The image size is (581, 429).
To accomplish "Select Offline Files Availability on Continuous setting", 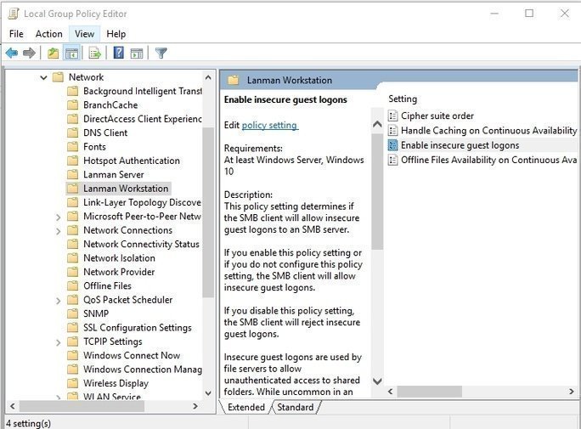I will point(488,160).
